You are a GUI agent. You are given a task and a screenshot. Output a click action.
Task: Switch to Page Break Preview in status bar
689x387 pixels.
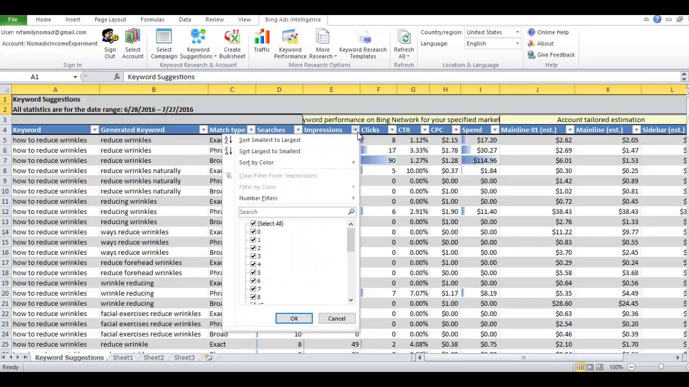pyautogui.click(x=601, y=367)
